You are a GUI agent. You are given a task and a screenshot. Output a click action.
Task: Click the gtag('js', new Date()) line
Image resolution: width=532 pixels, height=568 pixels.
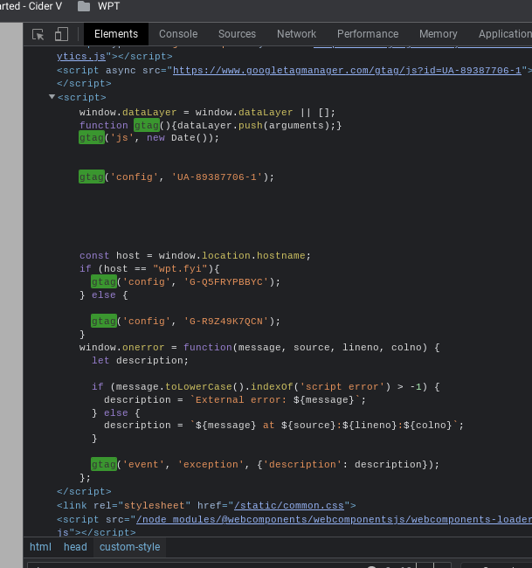point(149,138)
